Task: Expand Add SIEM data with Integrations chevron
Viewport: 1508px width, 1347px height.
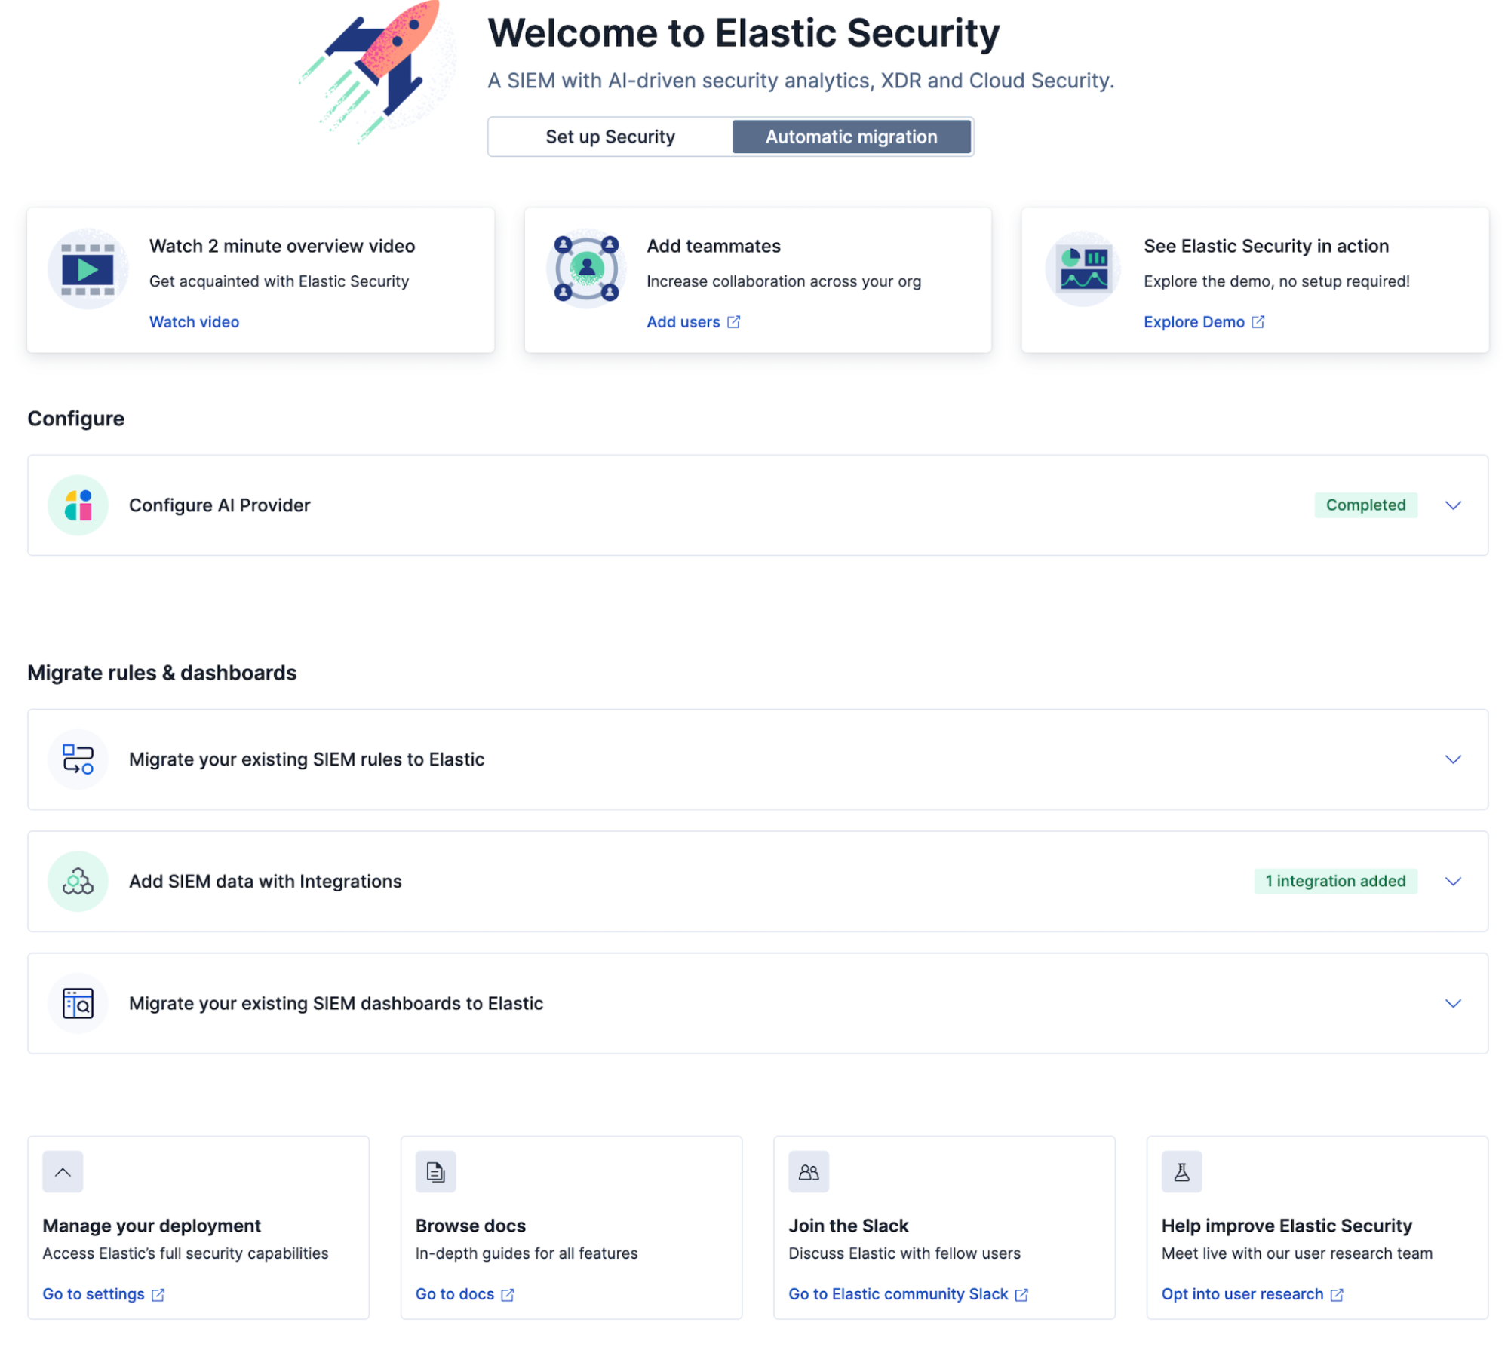Action: point(1454,882)
